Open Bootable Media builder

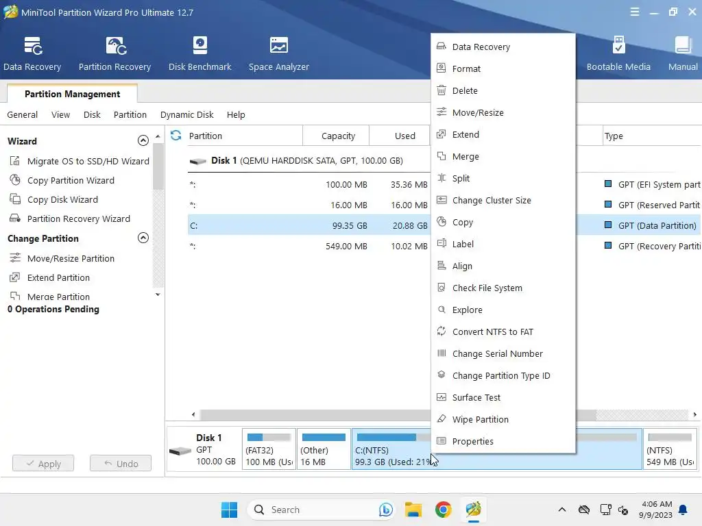618,53
